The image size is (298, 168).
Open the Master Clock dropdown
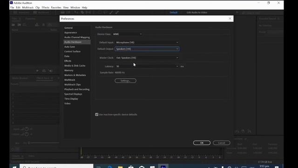pyautogui.click(x=147, y=58)
